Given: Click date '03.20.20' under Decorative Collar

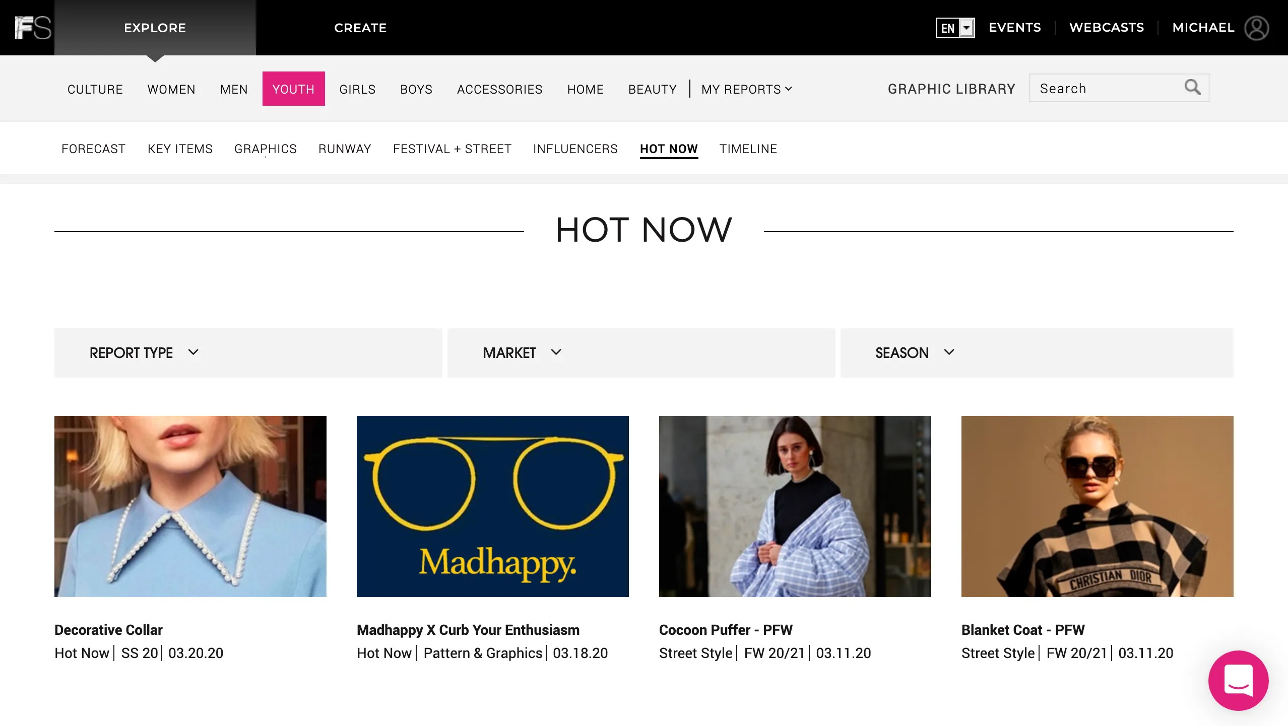Looking at the screenshot, I should coord(196,653).
